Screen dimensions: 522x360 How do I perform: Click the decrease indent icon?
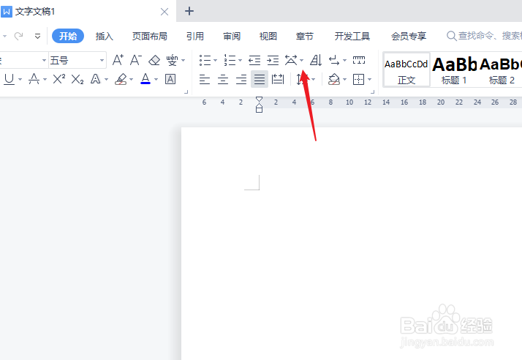click(x=254, y=60)
